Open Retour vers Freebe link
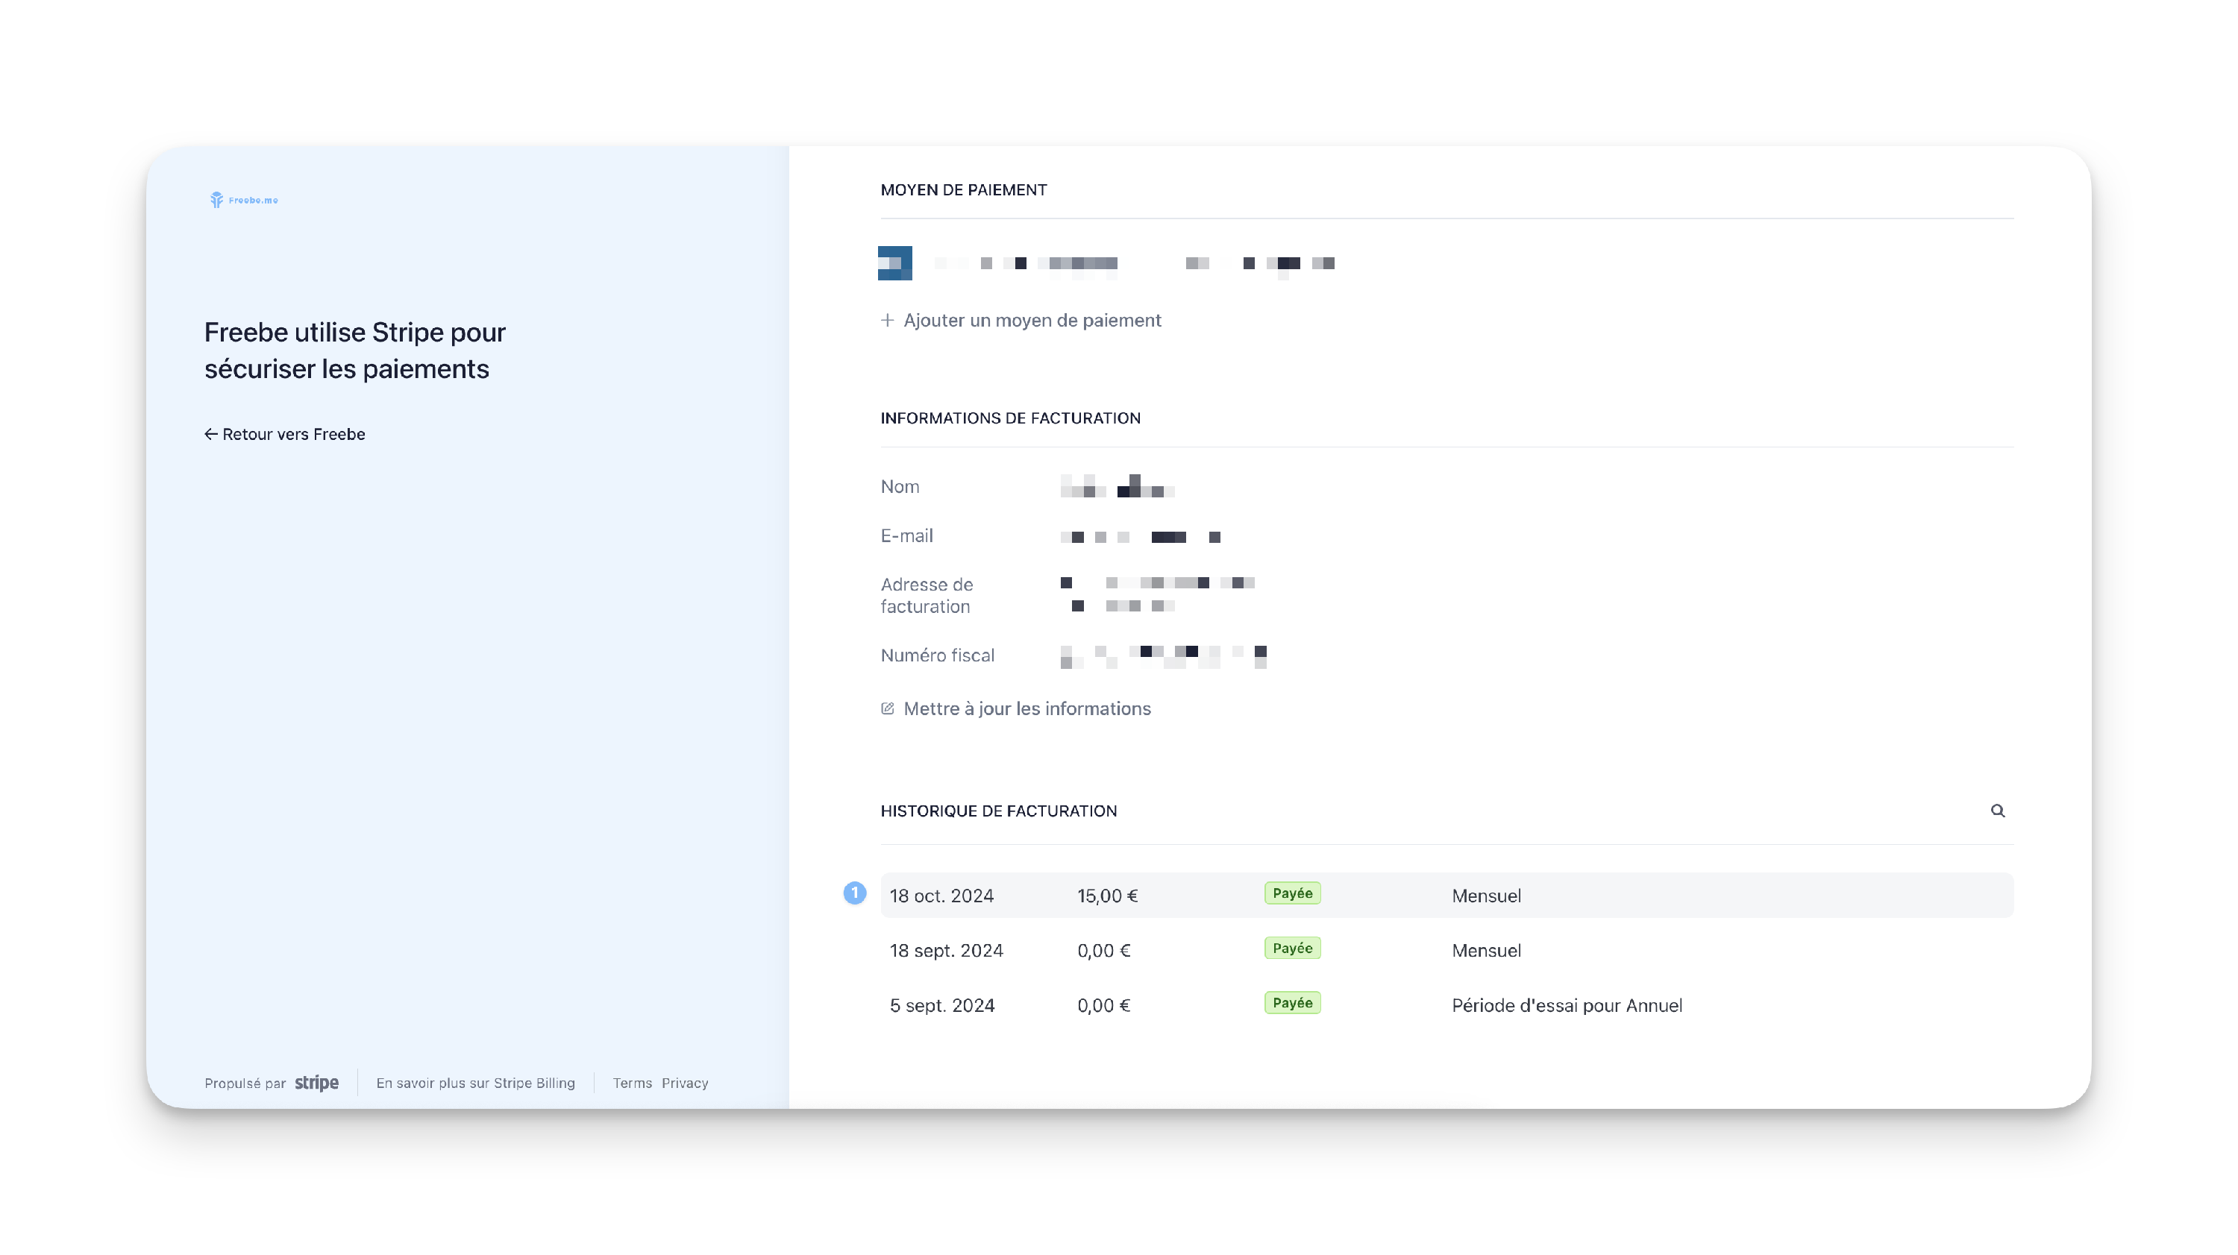 [294, 434]
